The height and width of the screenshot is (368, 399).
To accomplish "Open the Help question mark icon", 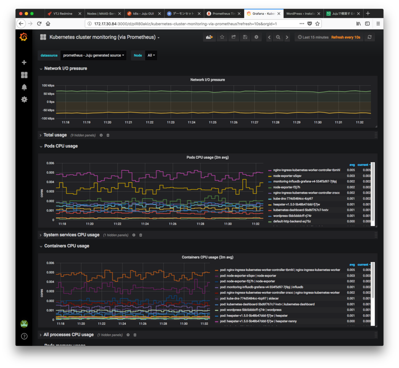I will 24,336.
